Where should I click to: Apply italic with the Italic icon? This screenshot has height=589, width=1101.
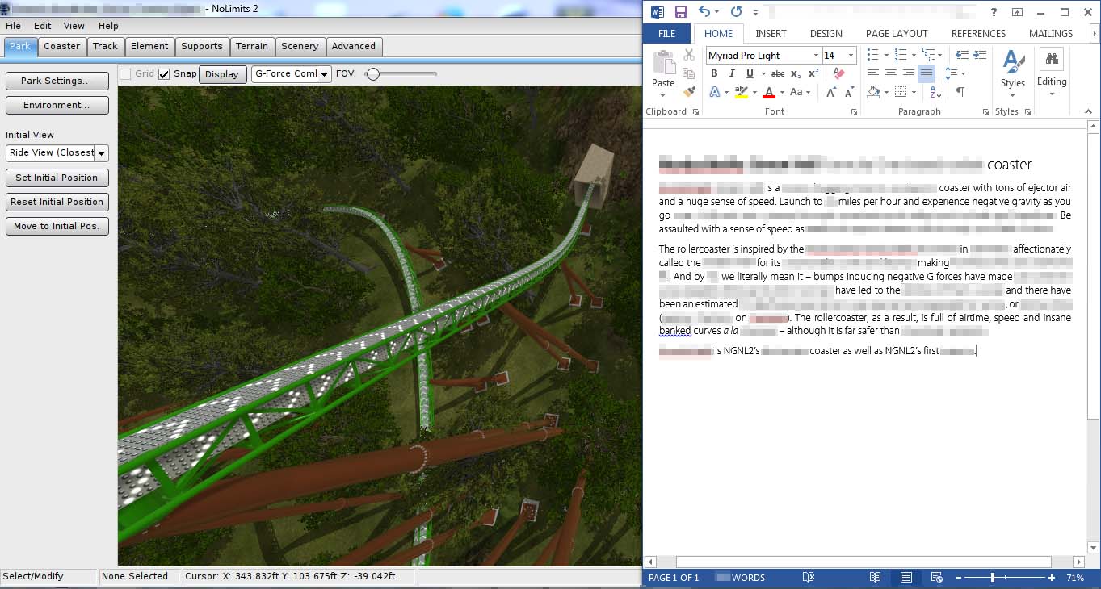point(732,73)
